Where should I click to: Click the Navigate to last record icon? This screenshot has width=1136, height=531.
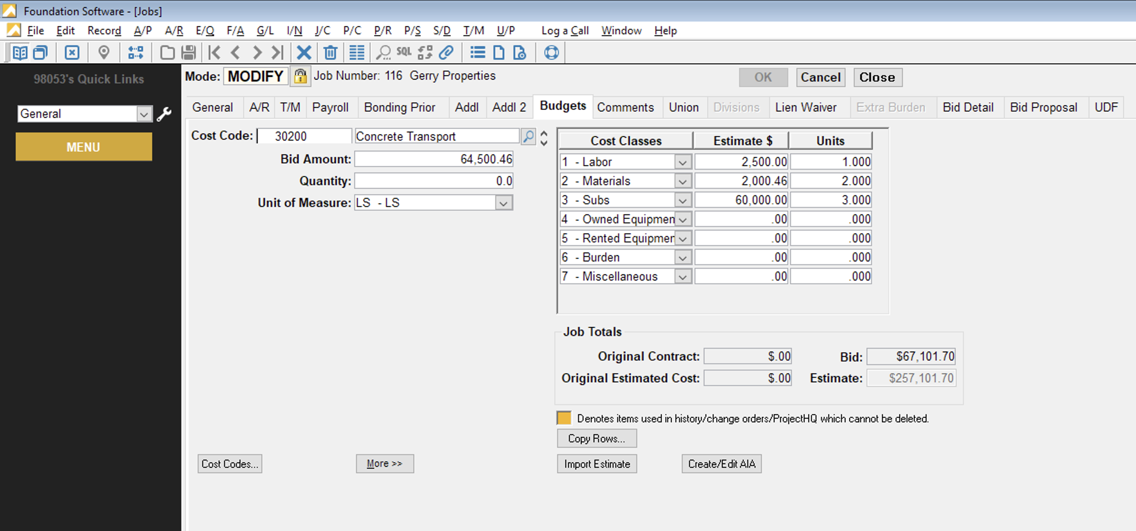277,52
